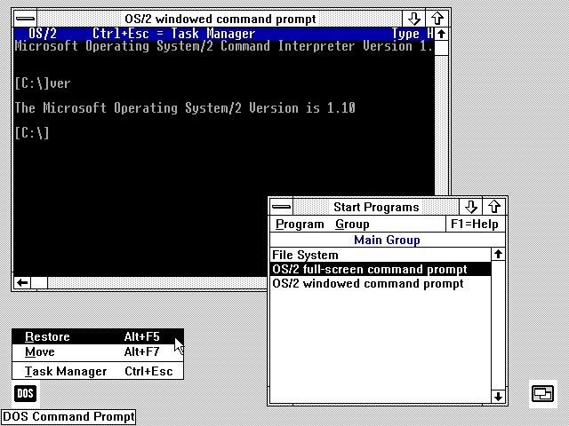Open the command prompt window's system menu box

(x=26, y=19)
